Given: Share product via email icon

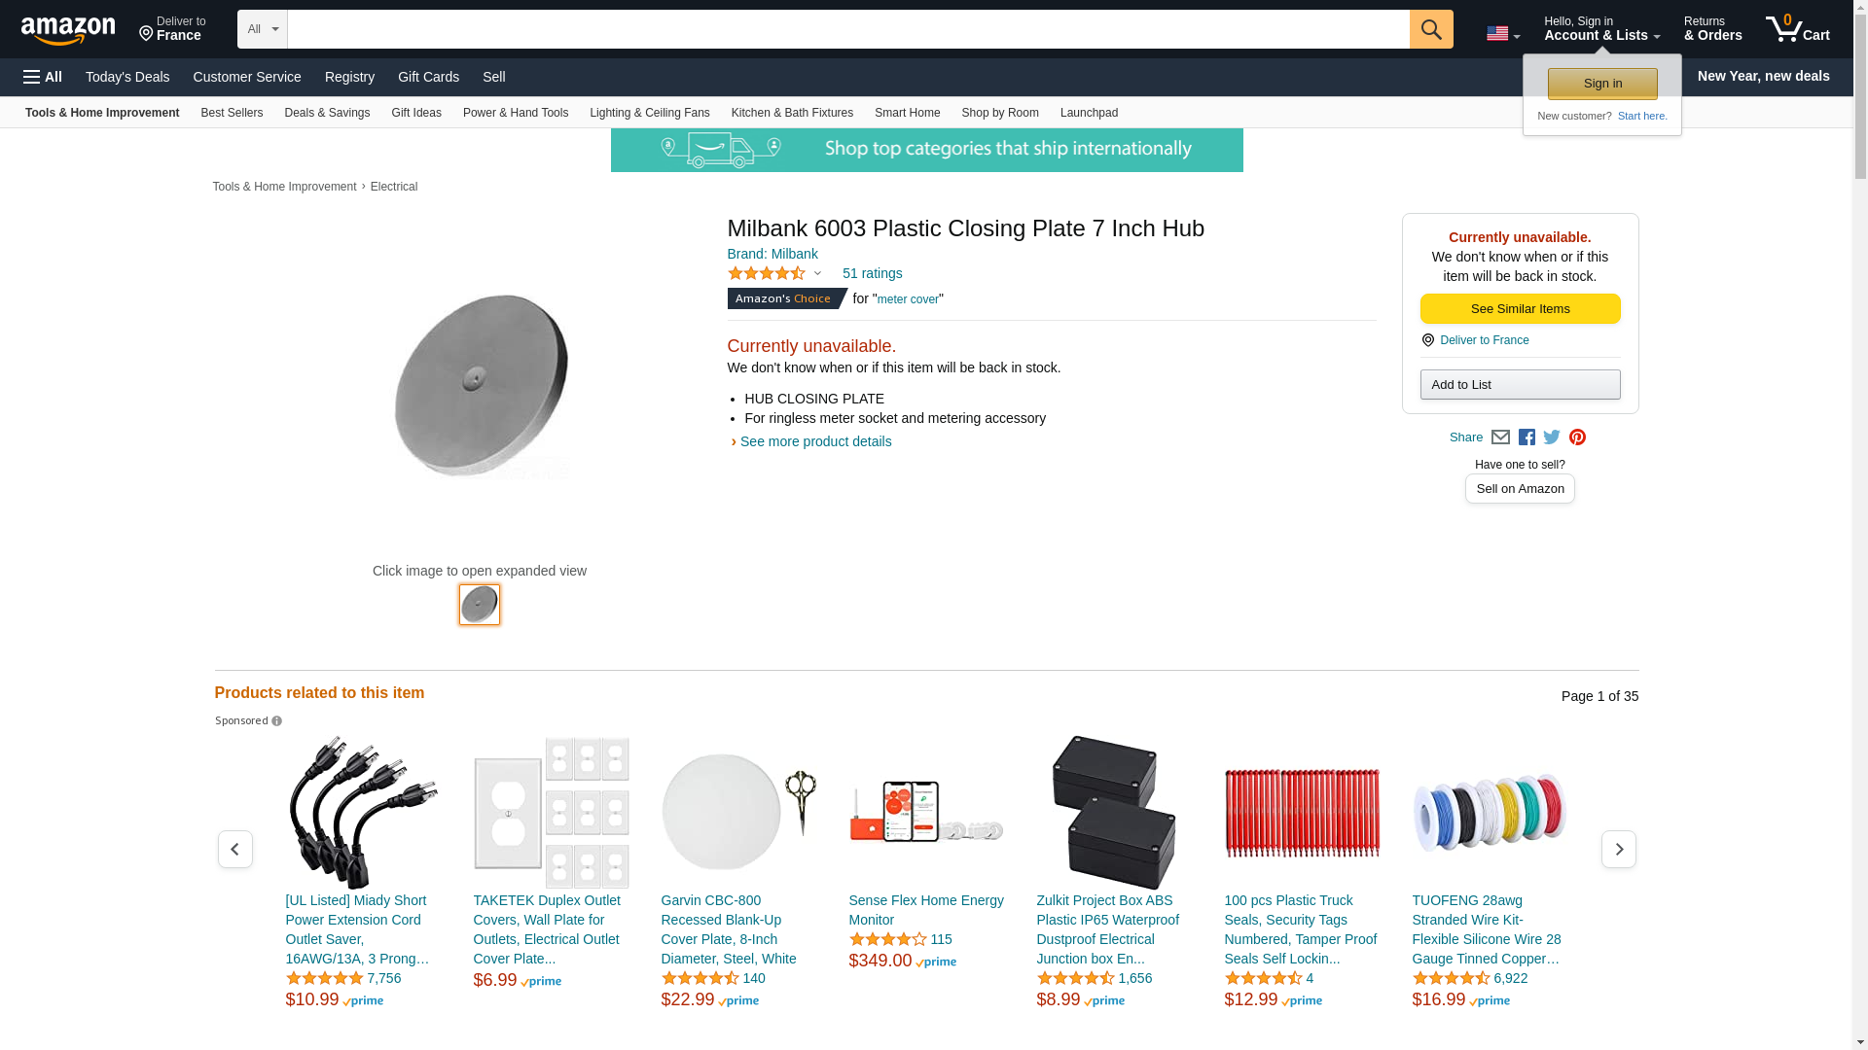Looking at the screenshot, I should point(1500,437).
